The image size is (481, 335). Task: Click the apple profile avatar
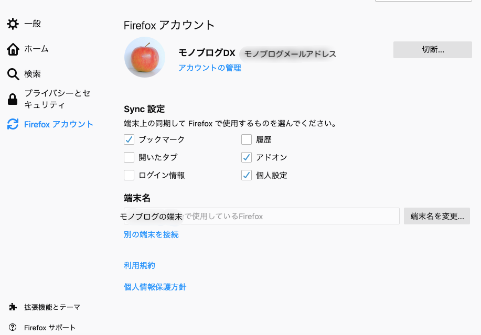click(145, 57)
